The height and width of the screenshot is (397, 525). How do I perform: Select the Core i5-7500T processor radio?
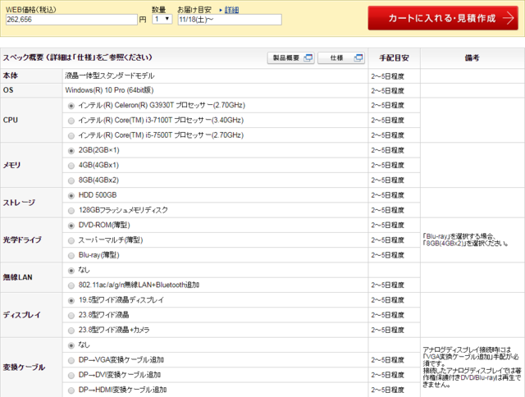coord(71,136)
